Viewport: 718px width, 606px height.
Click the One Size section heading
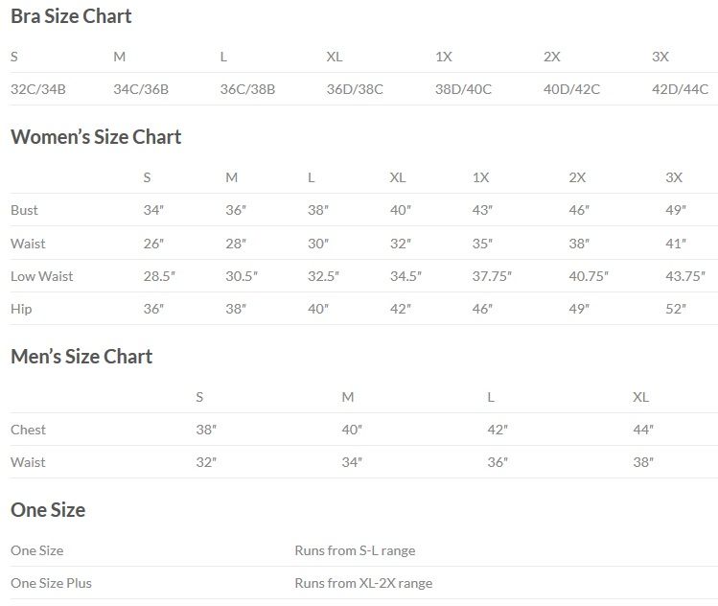tap(48, 510)
